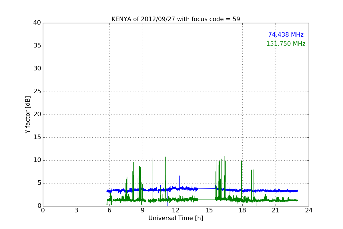Click y-axis tick label 25
Screen dimensions: 343x229
point(37,92)
